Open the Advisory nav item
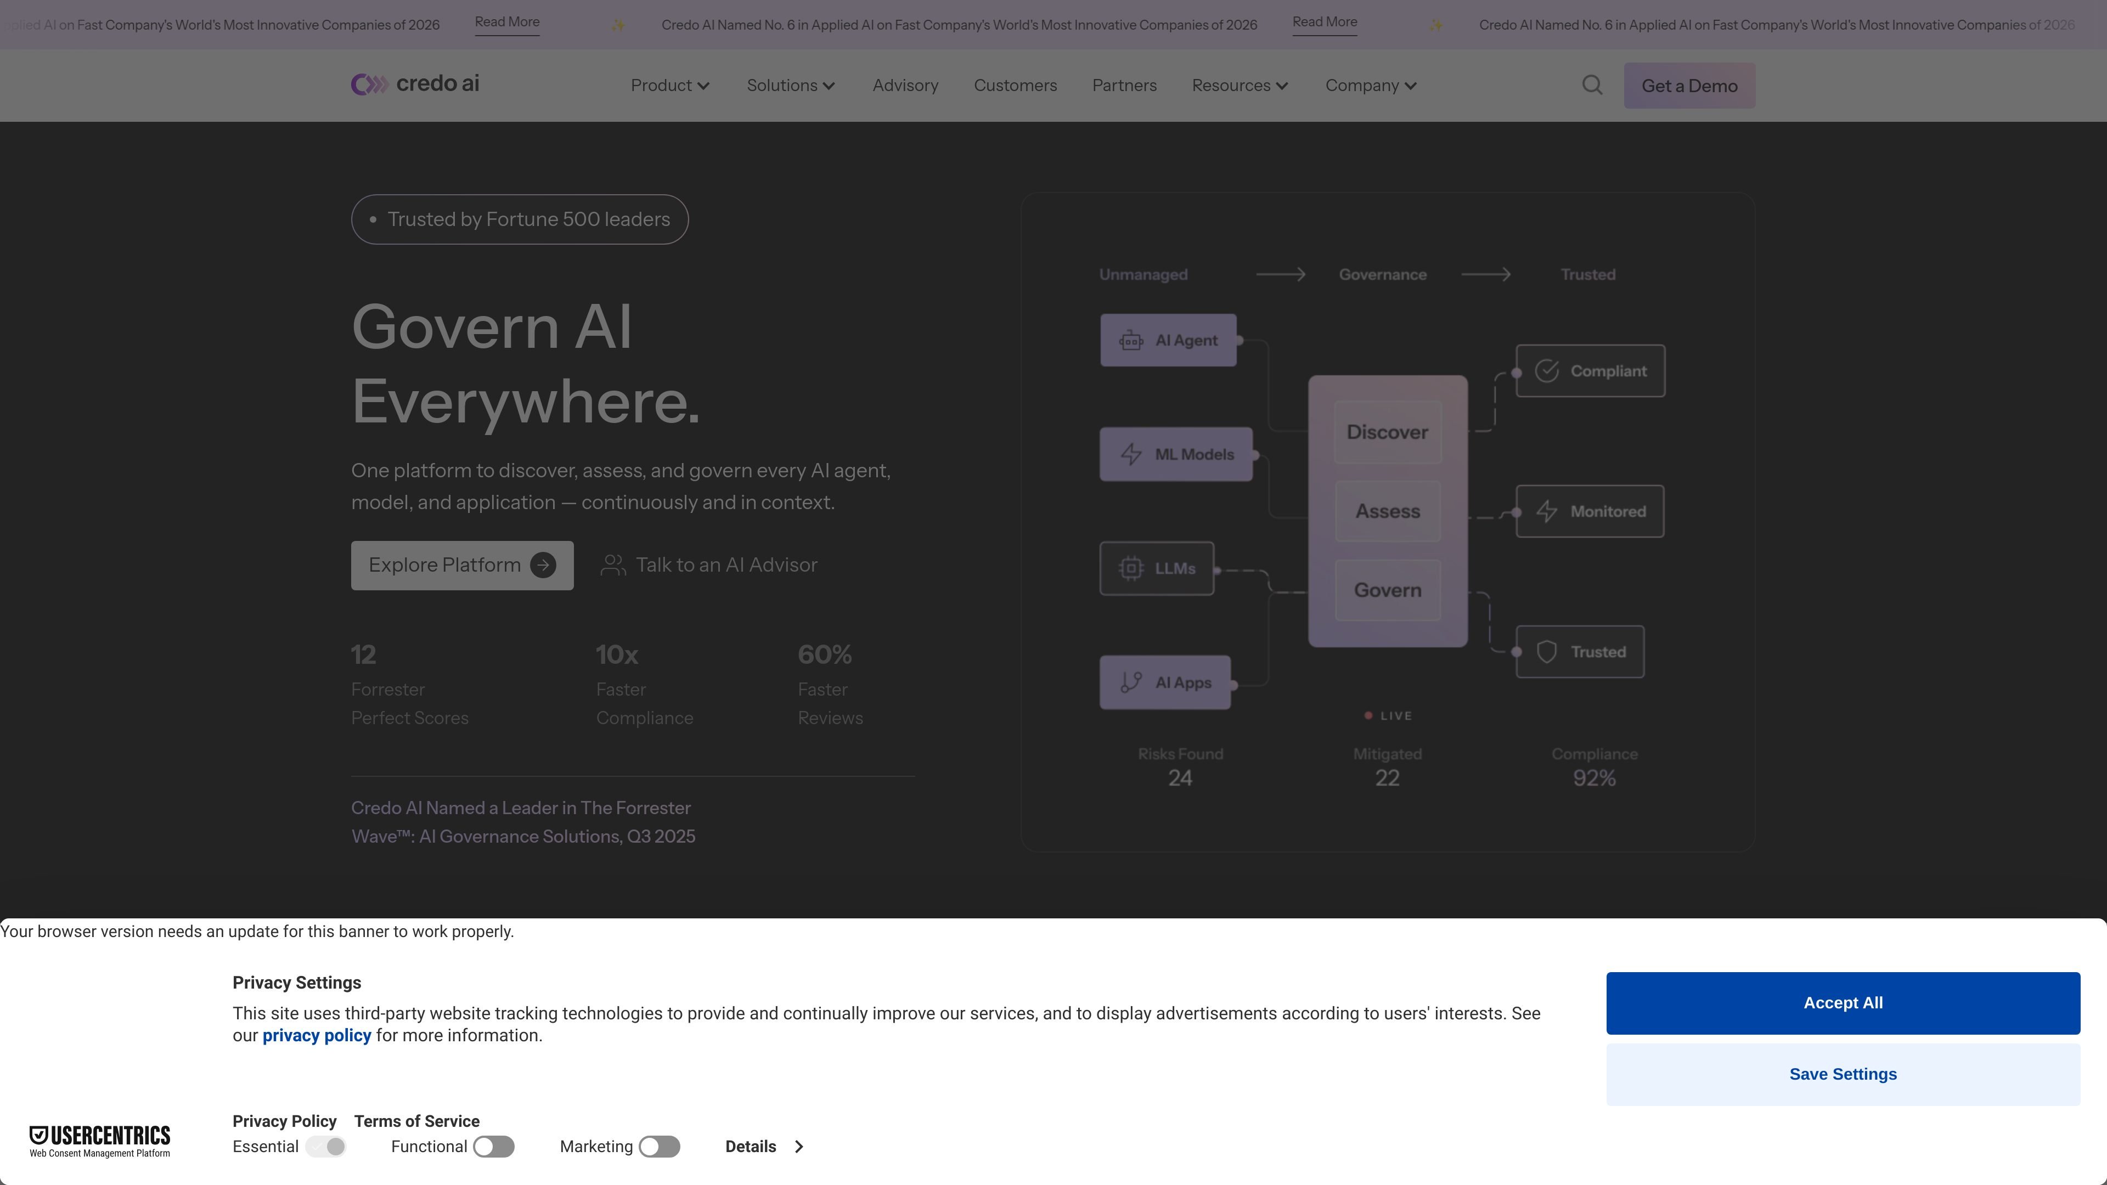 tap(905, 85)
